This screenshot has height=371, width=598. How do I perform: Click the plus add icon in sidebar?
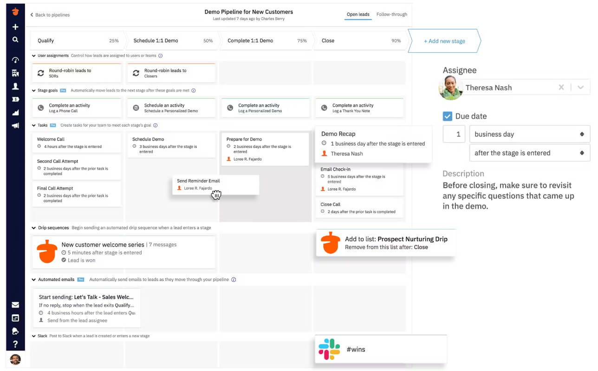click(x=15, y=27)
